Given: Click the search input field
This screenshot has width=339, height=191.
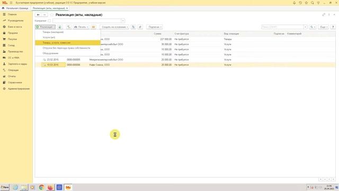Looking at the screenshot, I should (282, 27).
